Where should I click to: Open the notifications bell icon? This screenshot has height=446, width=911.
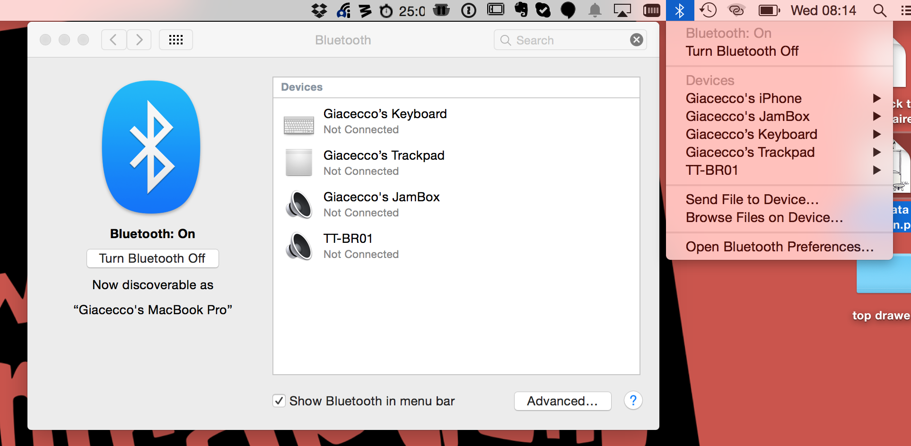[595, 10]
